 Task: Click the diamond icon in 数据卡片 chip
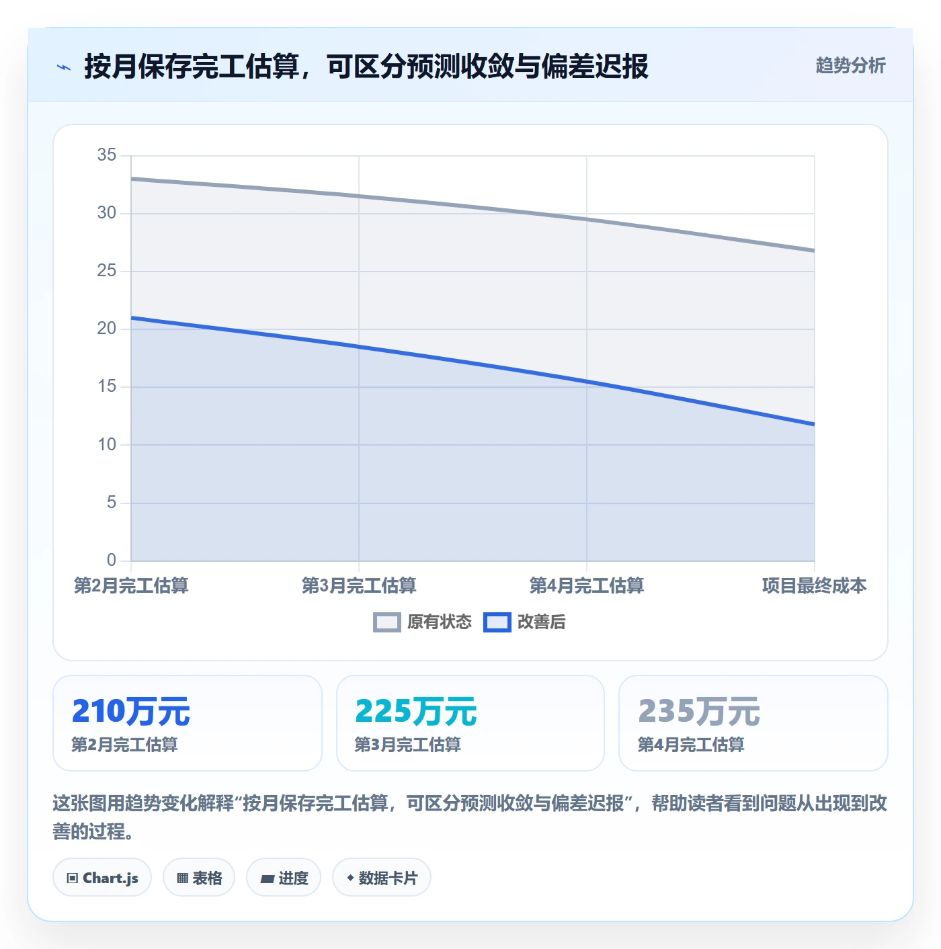tap(350, 878)
